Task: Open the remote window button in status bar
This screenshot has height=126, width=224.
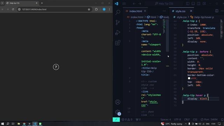Action: [116, 119]
